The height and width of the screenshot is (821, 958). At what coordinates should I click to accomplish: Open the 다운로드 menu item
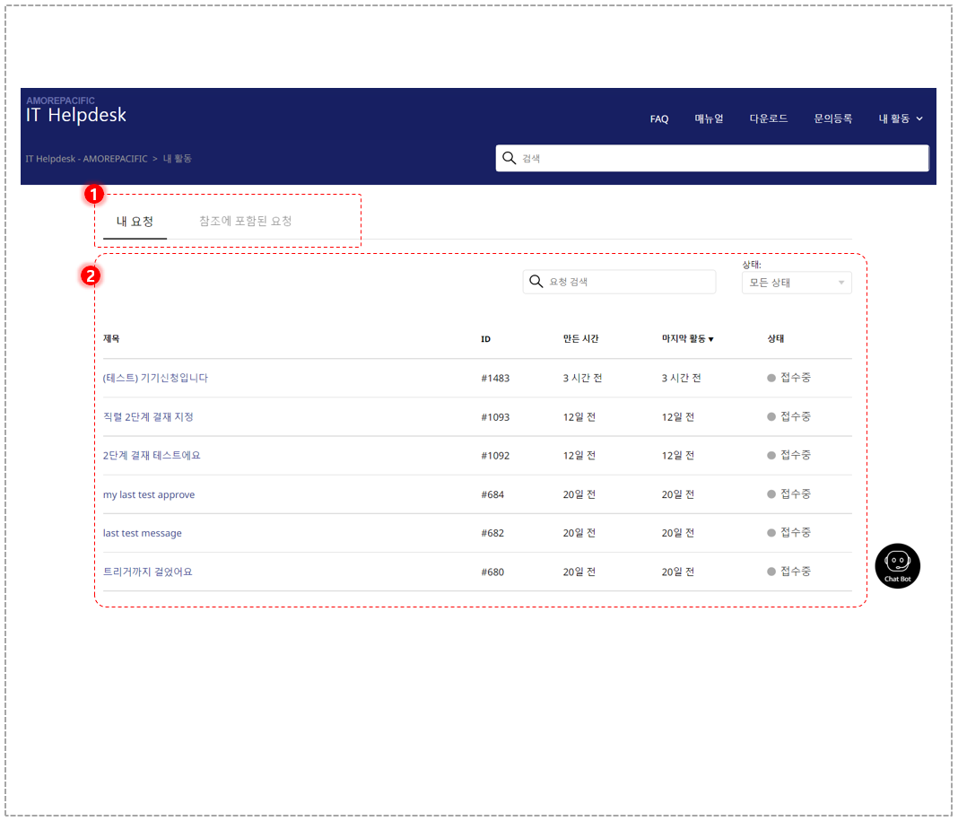pos(768,118)
